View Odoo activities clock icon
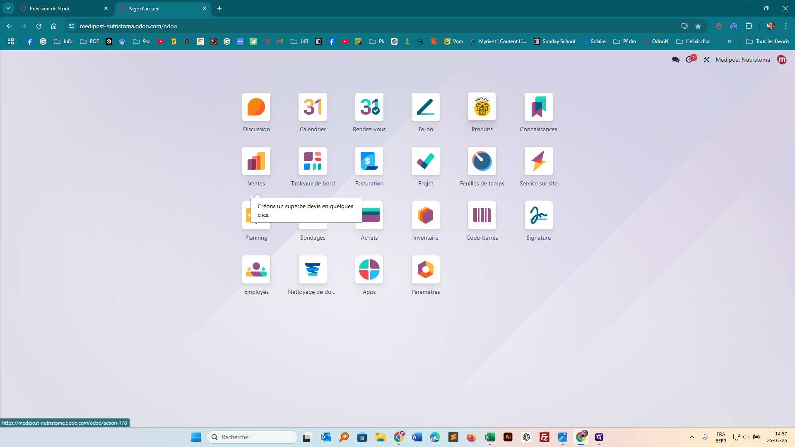795x447 pixels. click(689, 60)
